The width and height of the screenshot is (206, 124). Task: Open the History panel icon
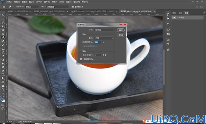168,14
